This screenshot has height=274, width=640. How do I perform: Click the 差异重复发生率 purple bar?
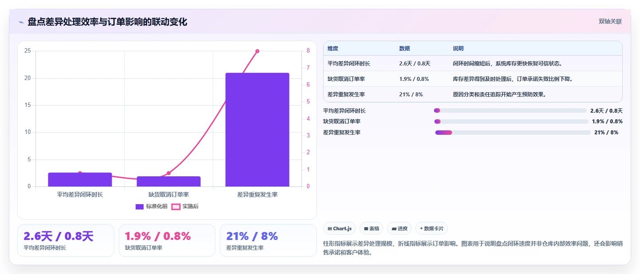coord(257,129)
